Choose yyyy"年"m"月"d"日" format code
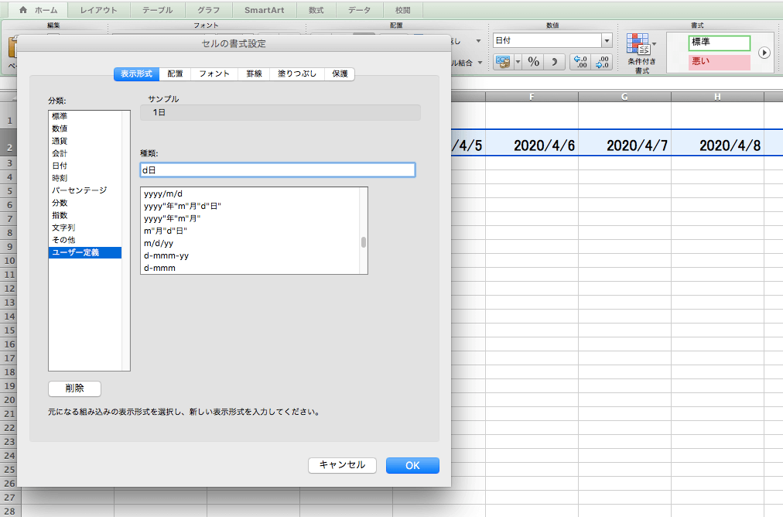This screenshot has width=783, height=517. [x=250, y=207]
